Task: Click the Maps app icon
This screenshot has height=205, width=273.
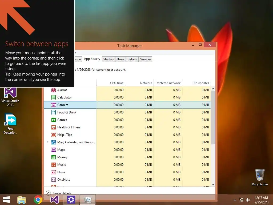Action: (53, 150)
